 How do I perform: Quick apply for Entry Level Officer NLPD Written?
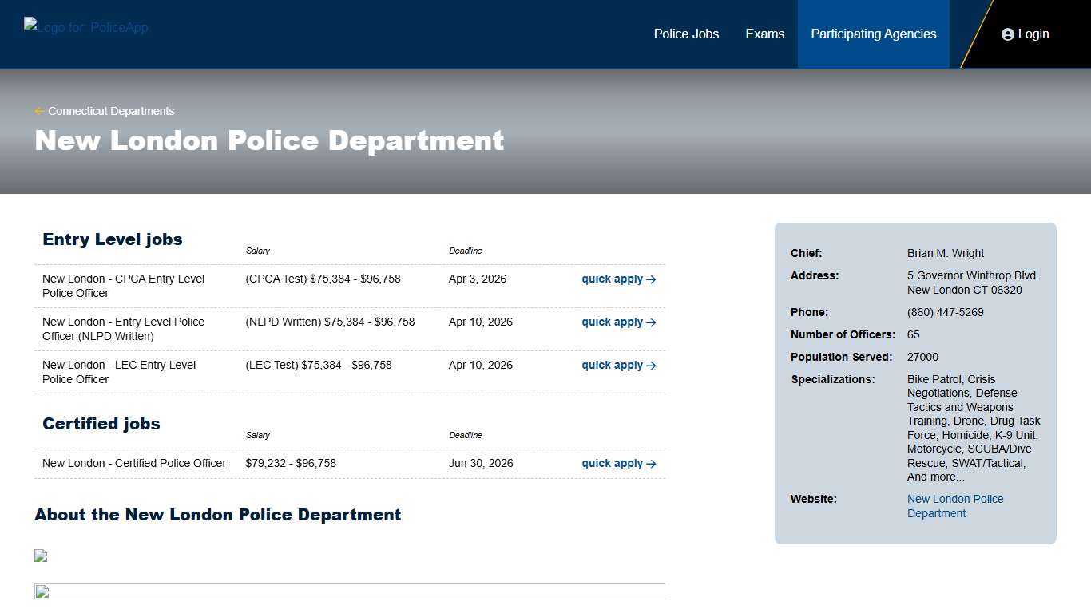pos(612,322)
